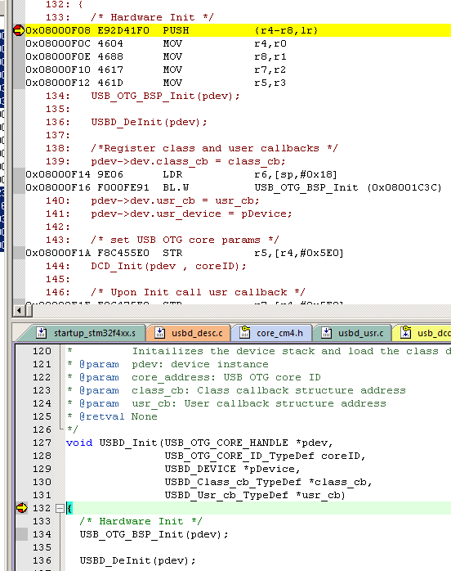Click editor line 136 USBD_DeInit(pdev)
This screenshot has width=451, height=571.
point(137,560)
